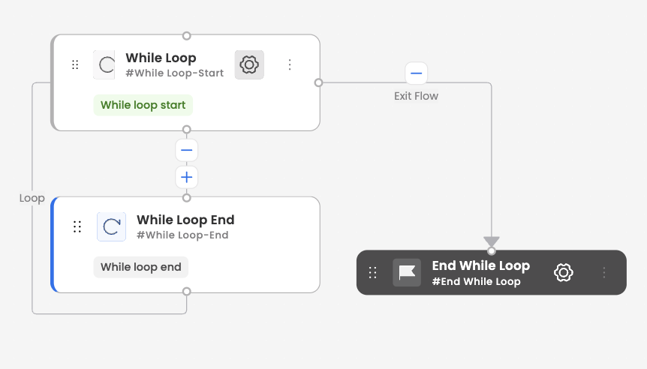Select the 'While loop start' green tag
The image size is (647, 369).
coord(143,105)
